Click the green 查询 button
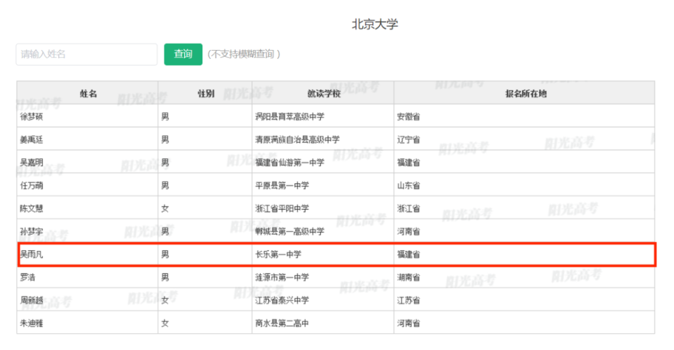The width and height of the screenshot is (674, 350). click(183, 54)
